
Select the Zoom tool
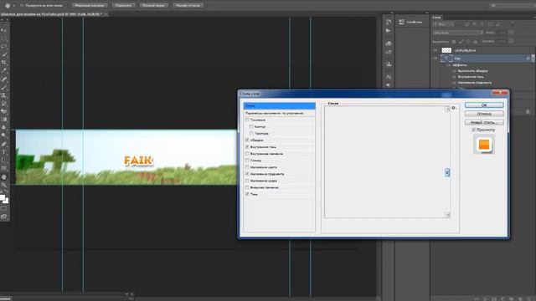click(4, 186)
